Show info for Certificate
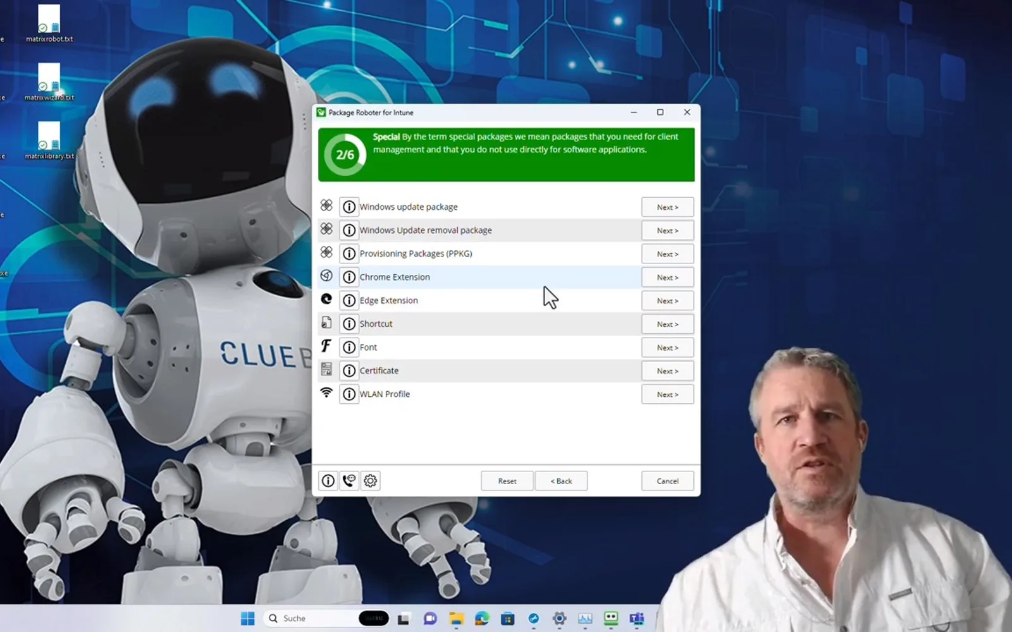This screenshot has height=632, width=1012. [x=349, y=370]
